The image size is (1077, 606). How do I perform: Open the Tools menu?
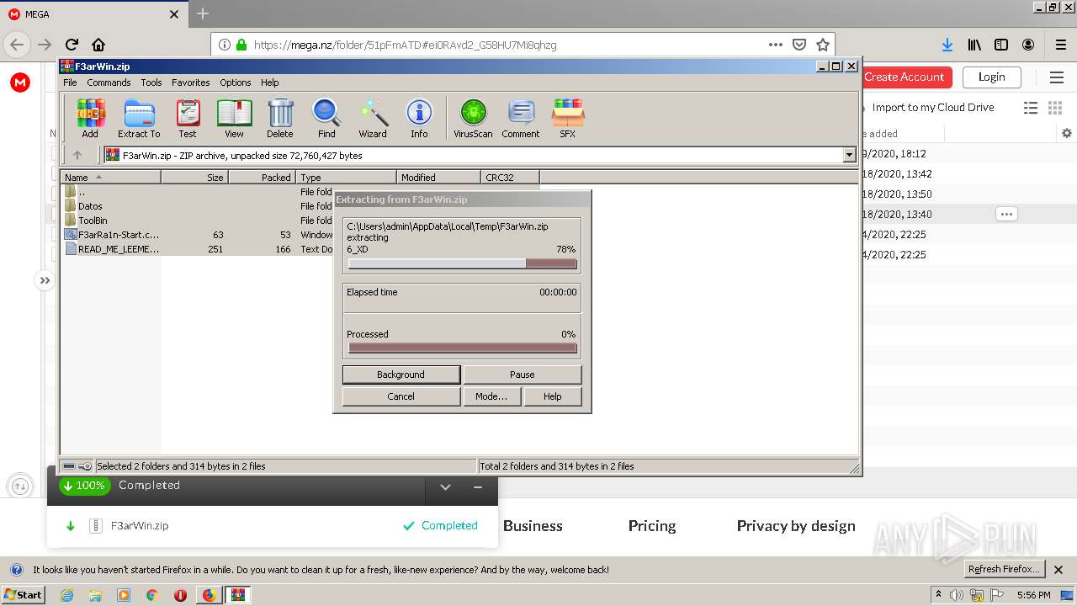[151, 82]
